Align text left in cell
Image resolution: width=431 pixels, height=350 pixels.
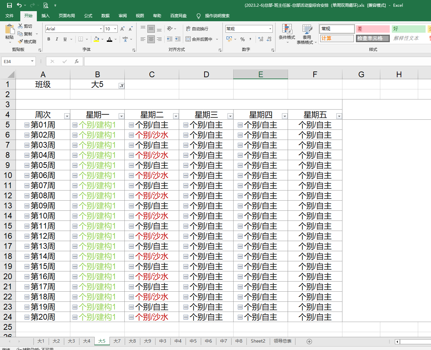143,39
